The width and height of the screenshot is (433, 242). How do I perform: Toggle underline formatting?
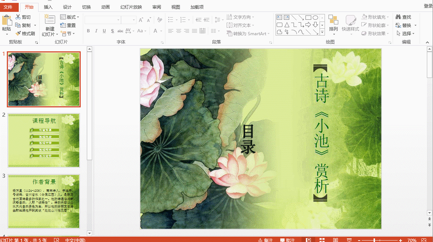pyautogui.click(x=104, y=31)
